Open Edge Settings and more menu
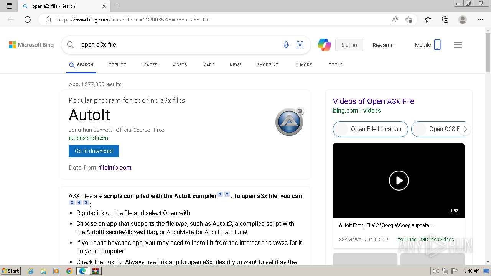Screen dimensions: 491x276 click(480, 20)
